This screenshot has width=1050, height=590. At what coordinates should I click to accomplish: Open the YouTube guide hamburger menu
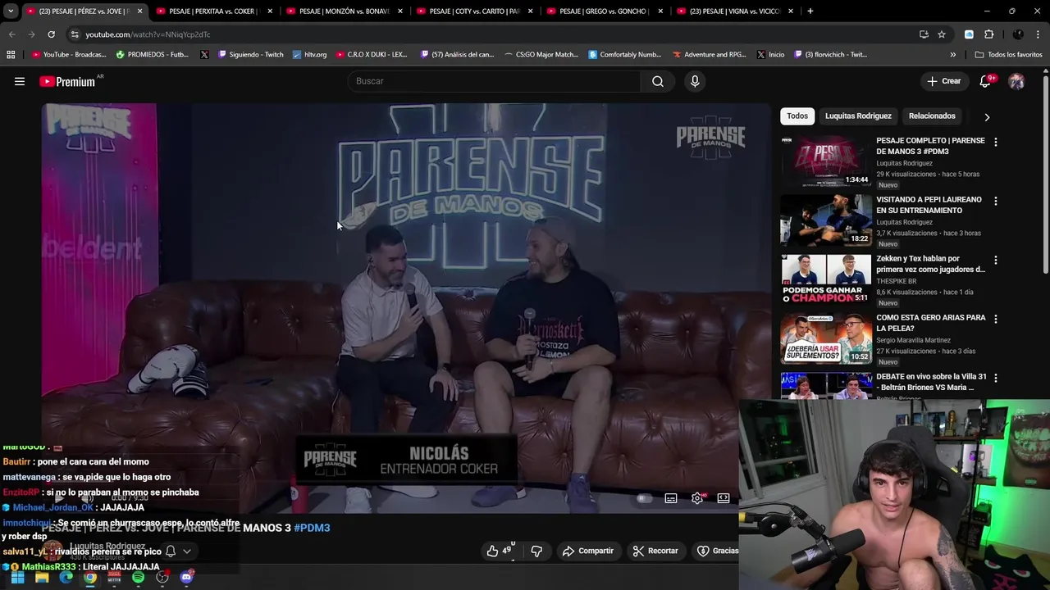point(20,81)
